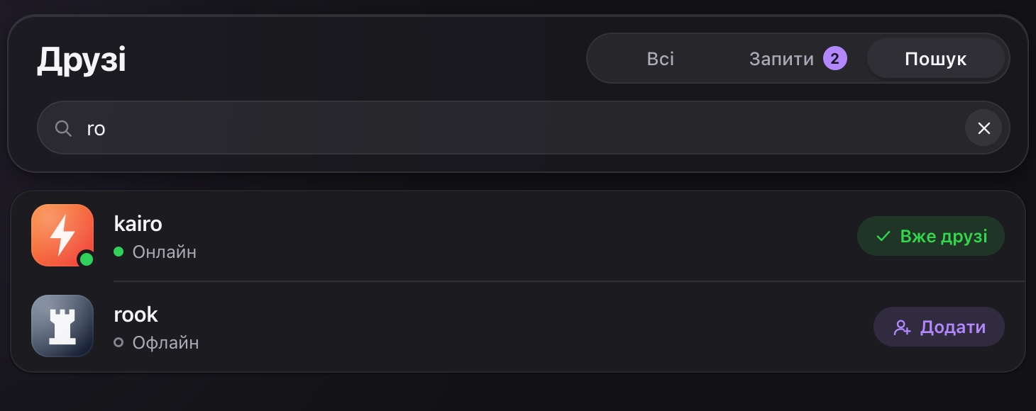
Task: Click the checkmark icon in Вже друзі
Action: 883,237
